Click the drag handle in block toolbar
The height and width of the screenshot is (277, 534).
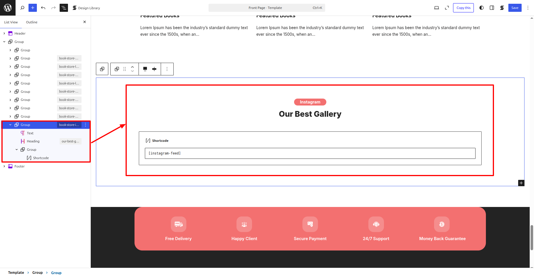[x=125, y=69]
